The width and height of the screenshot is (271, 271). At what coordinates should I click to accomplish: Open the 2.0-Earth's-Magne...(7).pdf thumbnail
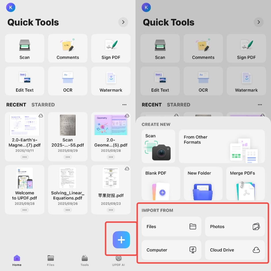pos(24,125)
